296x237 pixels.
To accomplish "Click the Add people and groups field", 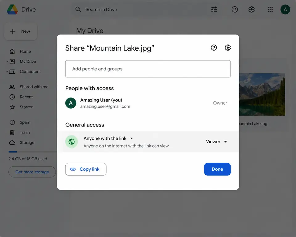I will tap(148, 69).
